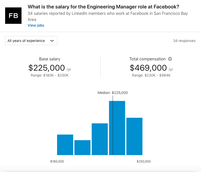Click the $225,000 base salary figure
The image size is (201, 172).
[47, 68]
